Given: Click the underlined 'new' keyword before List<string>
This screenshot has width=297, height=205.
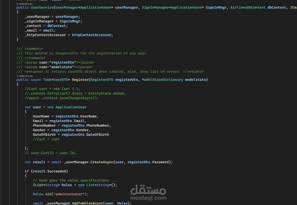Looking at the screenshot, I should click(x=81, y=185).
